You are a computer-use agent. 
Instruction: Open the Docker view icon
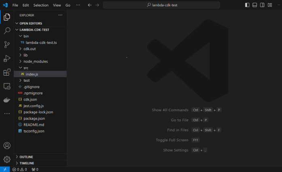[x=7, y=100]
